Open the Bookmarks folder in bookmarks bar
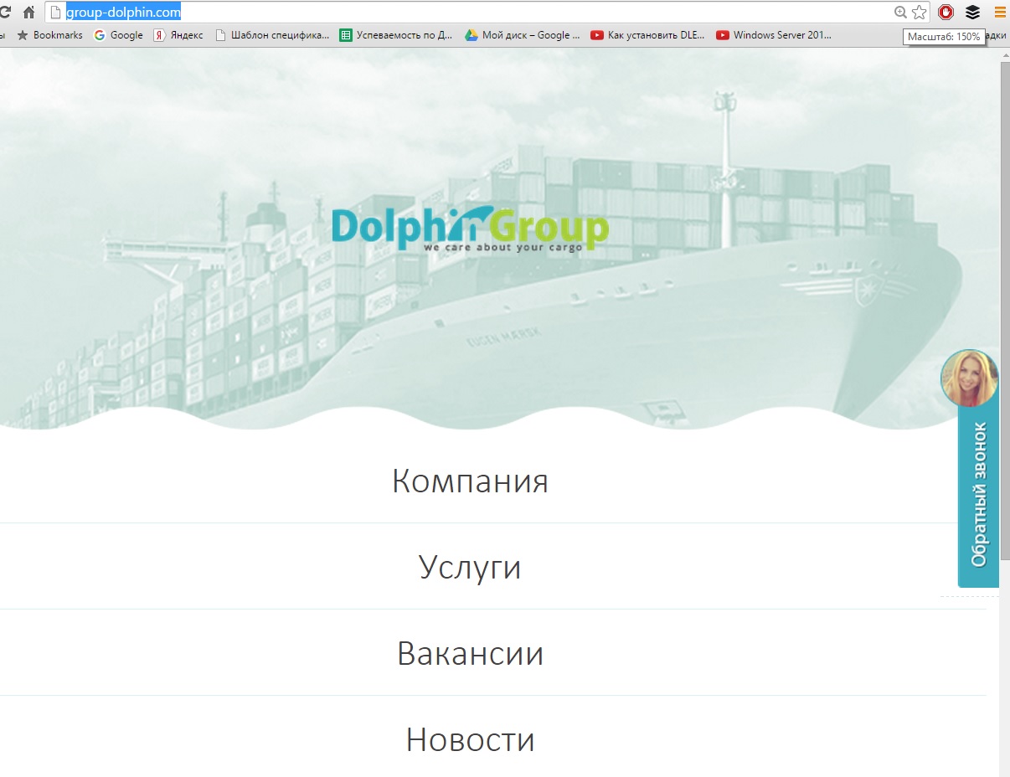Screen dimensions: 1010x777 click(x=50, y=35)
